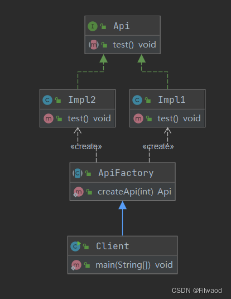Select the Api node title
This screenshot has width=231, height=299.
pos(122,26)
